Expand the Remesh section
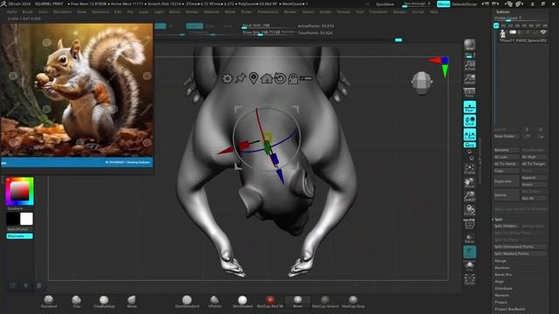The height and width of the screenshot is (314, 559). point(501,296)
